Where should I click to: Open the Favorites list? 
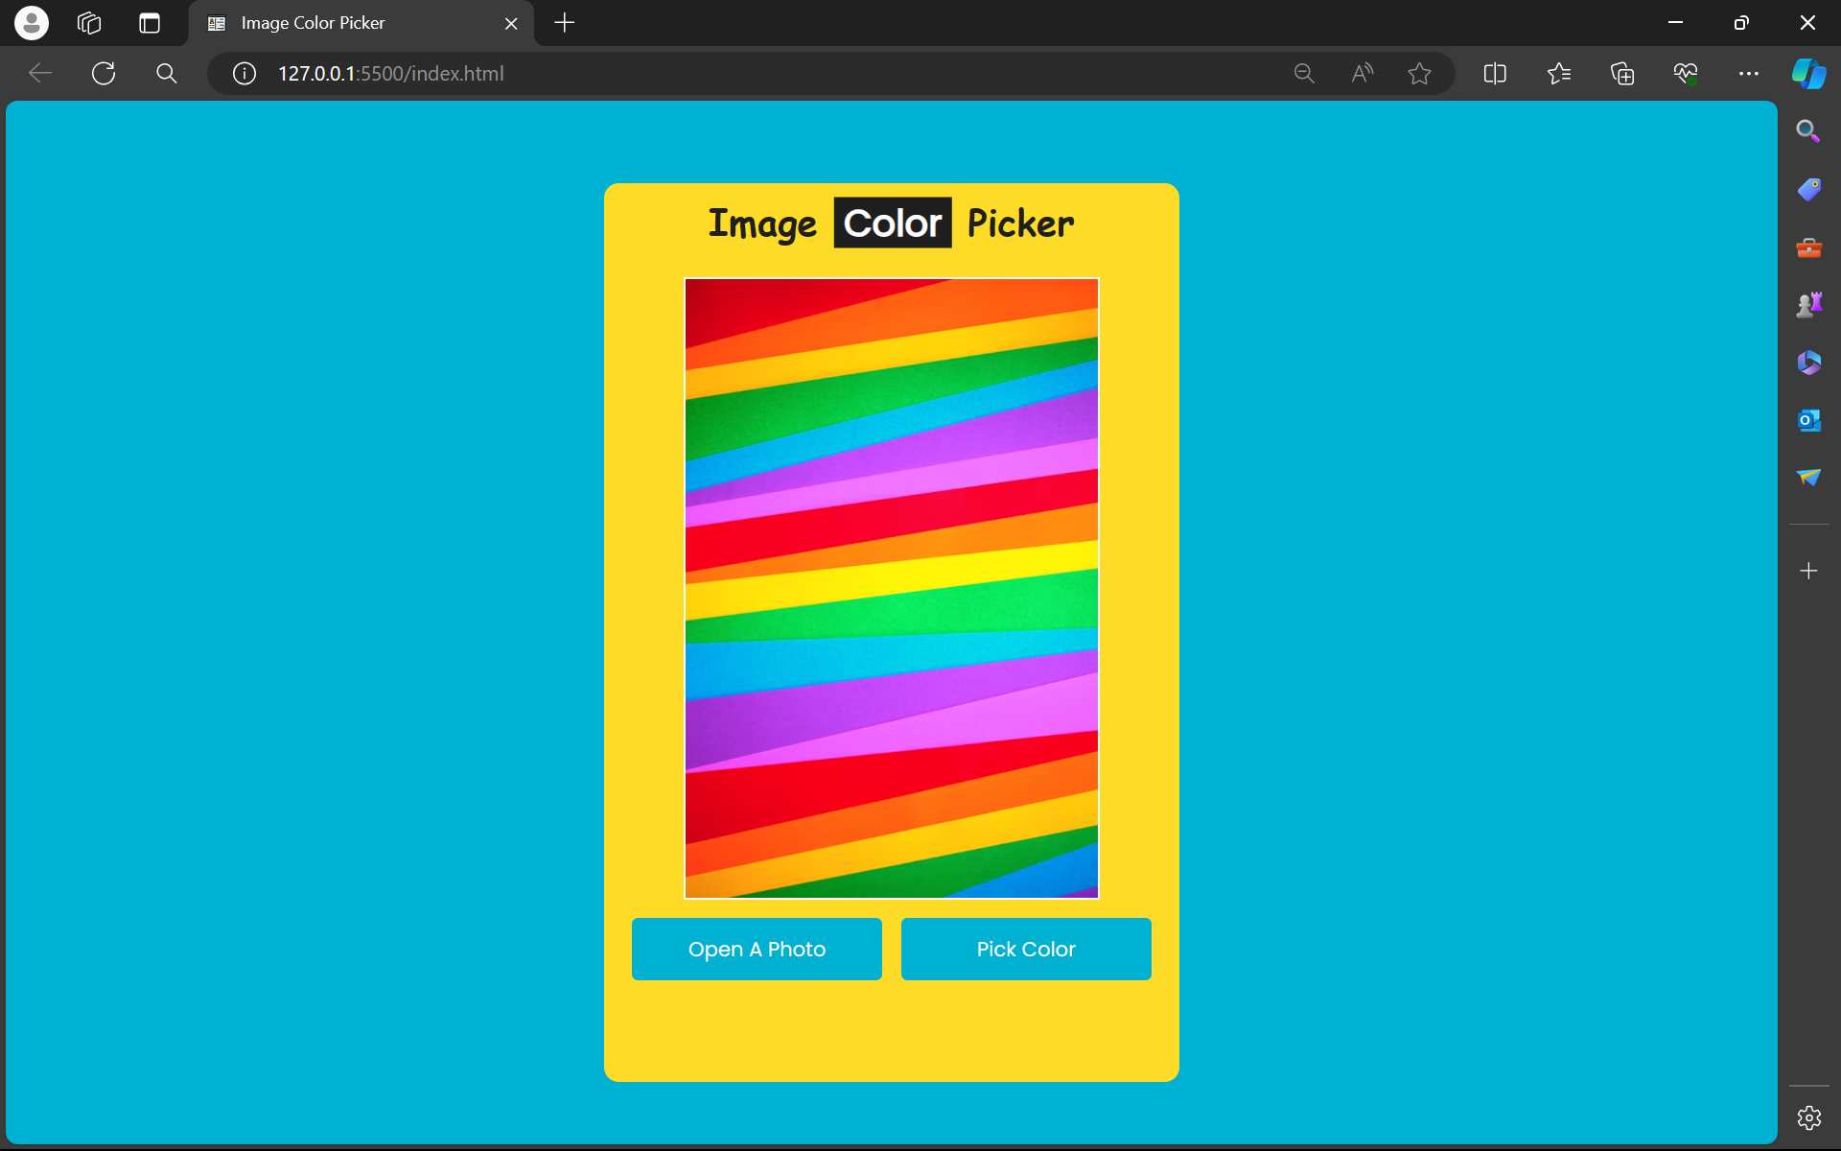point(1559,74)
